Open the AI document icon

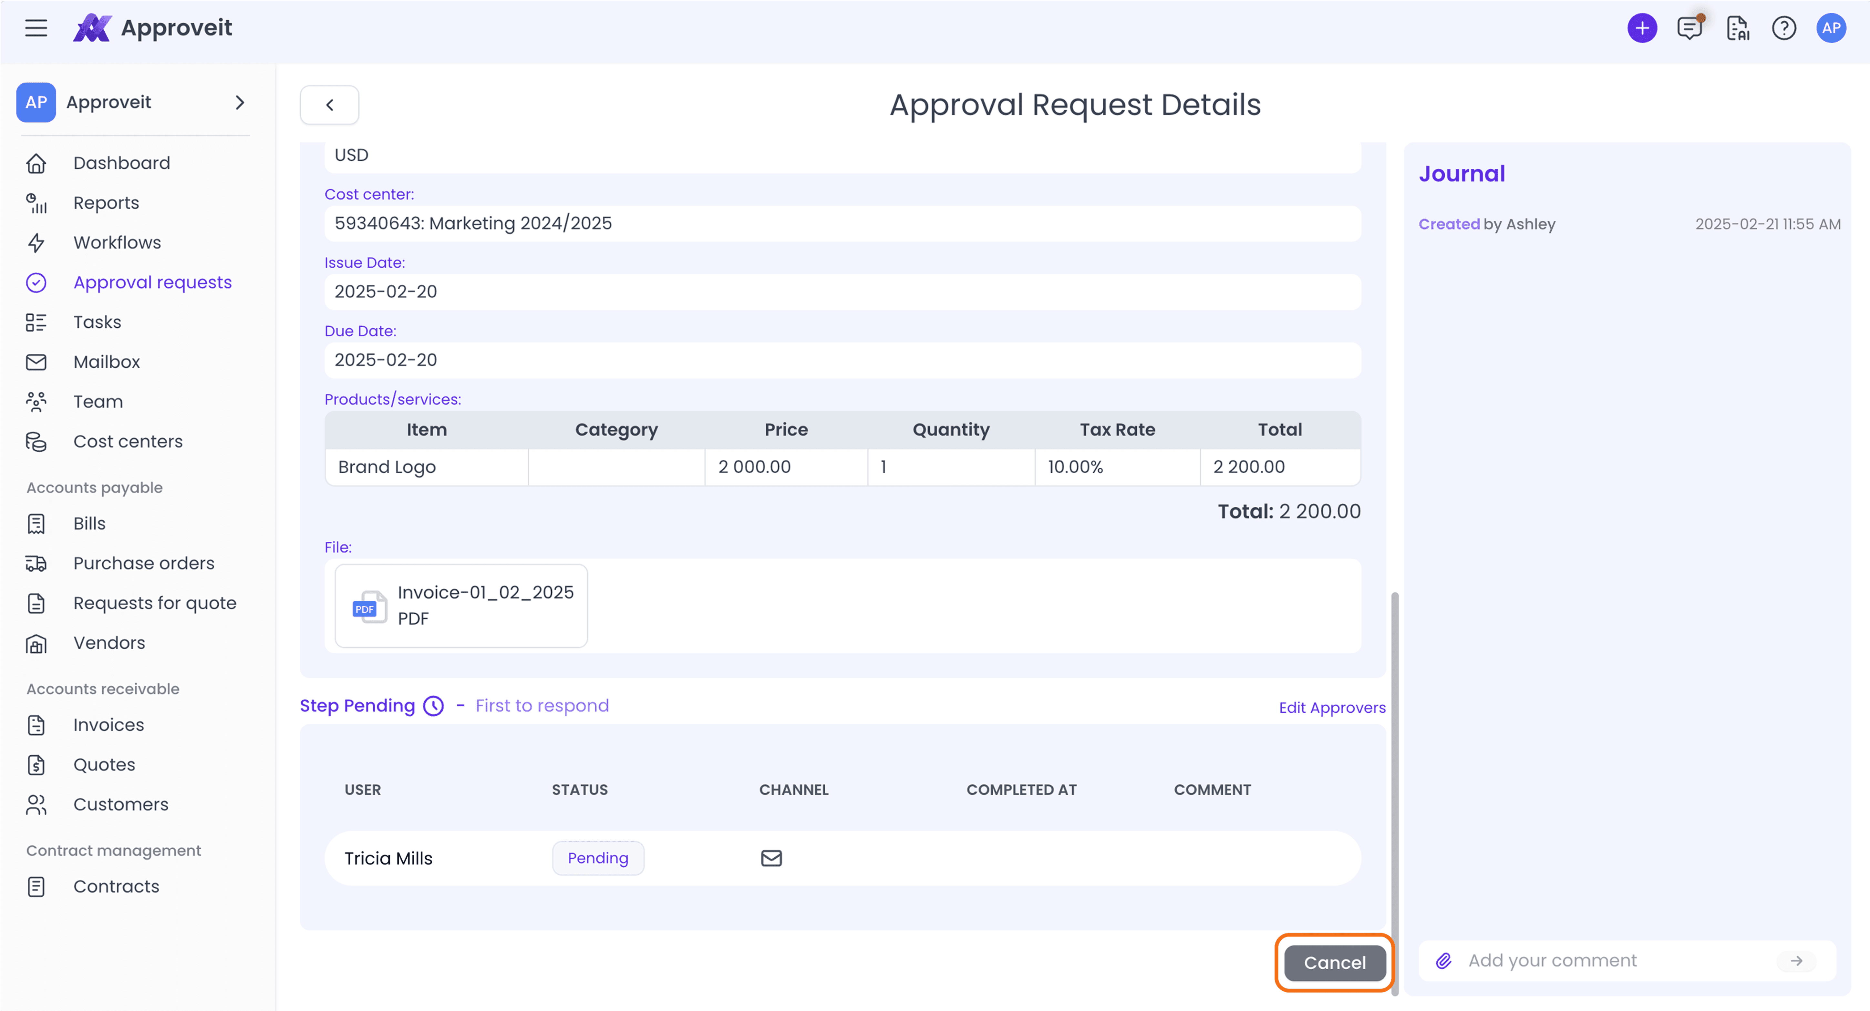pyautogui.click(x=1737, y=28)
